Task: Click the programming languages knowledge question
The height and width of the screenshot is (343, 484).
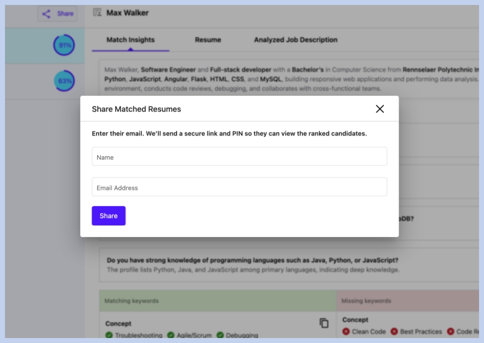Action: (x=252, y=260)
